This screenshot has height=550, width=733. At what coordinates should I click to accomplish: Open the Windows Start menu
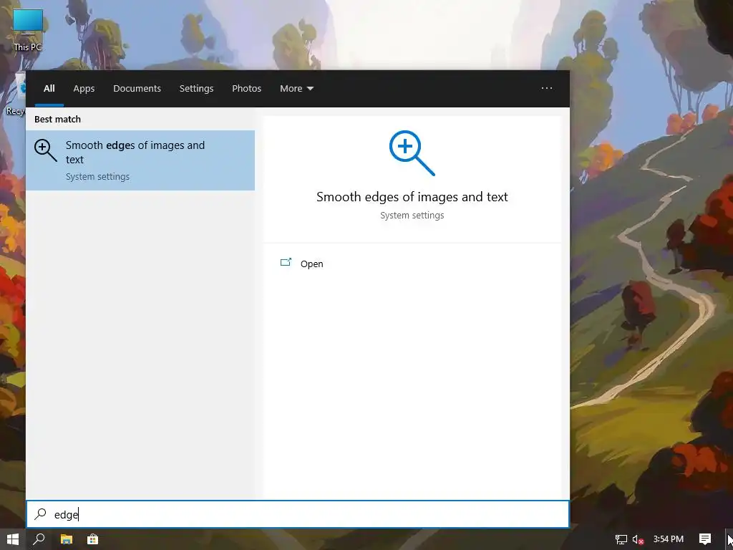coord(13,539)
